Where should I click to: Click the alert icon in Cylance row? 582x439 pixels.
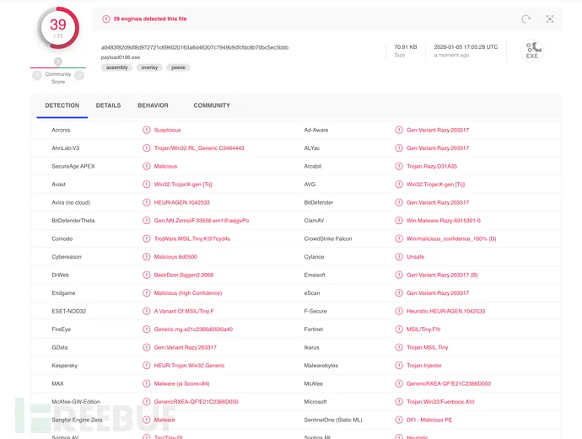(x=399, y=257)
